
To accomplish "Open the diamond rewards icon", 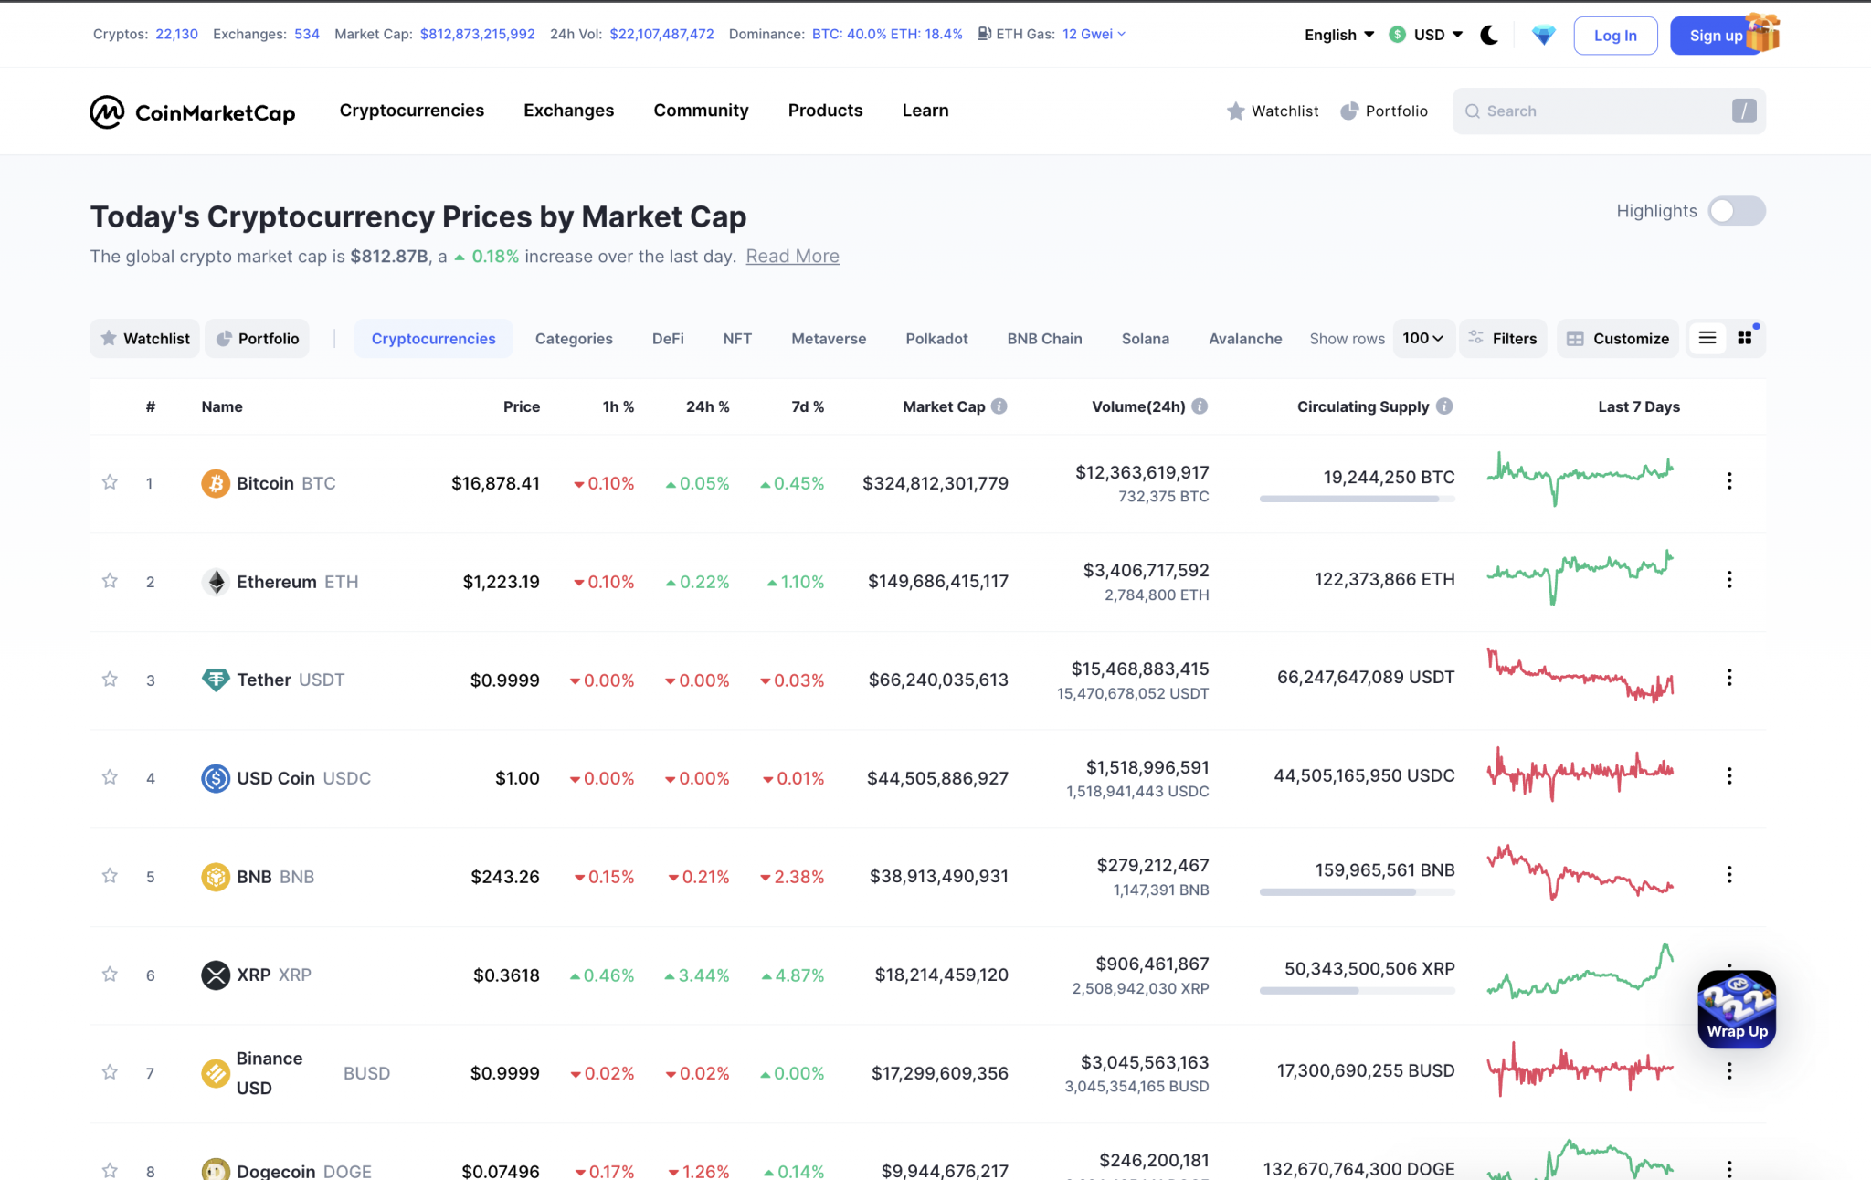I will (1543, 34).
